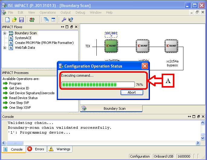
Task: Open the Operations menu
Action: click(48, 12)
